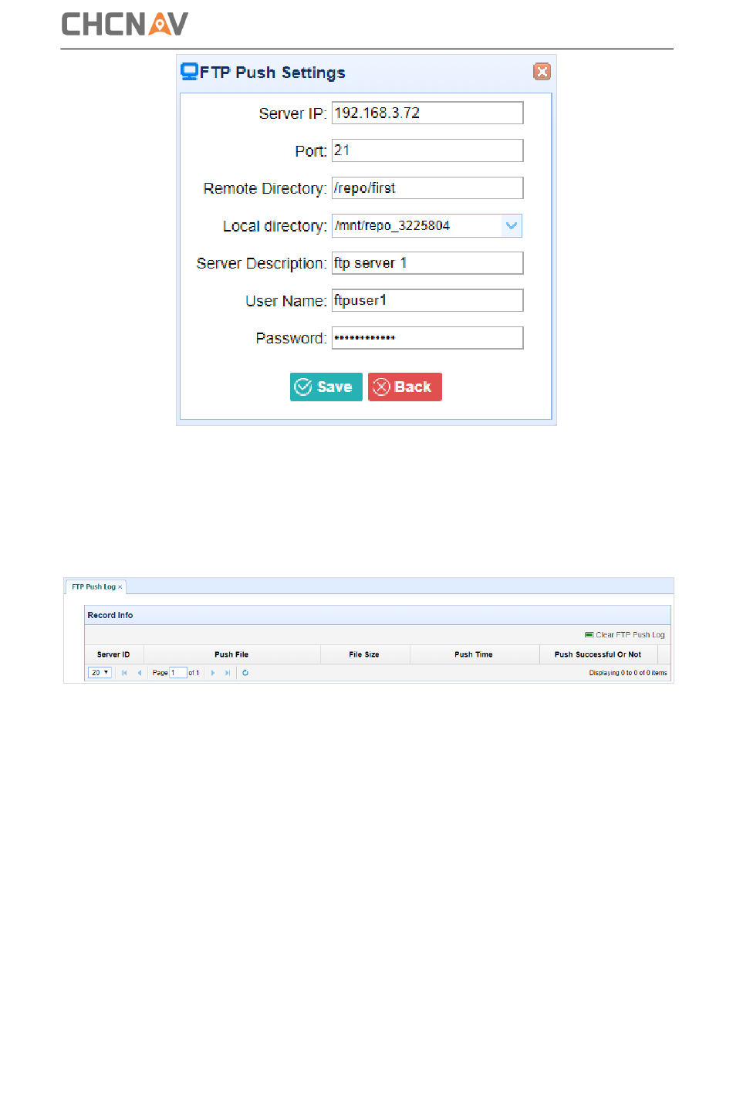Go to previous page in log pager

pyautogui.click(x=140, y=673)
